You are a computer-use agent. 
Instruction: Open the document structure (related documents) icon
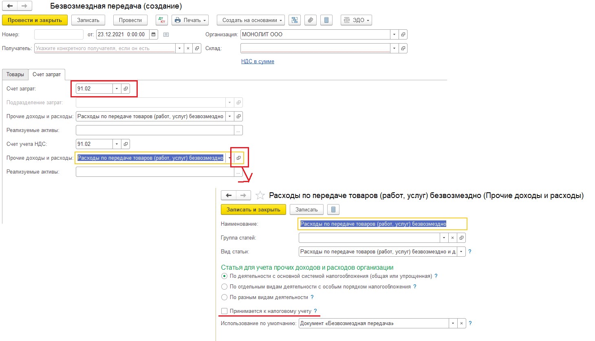(x=294, y=20)
